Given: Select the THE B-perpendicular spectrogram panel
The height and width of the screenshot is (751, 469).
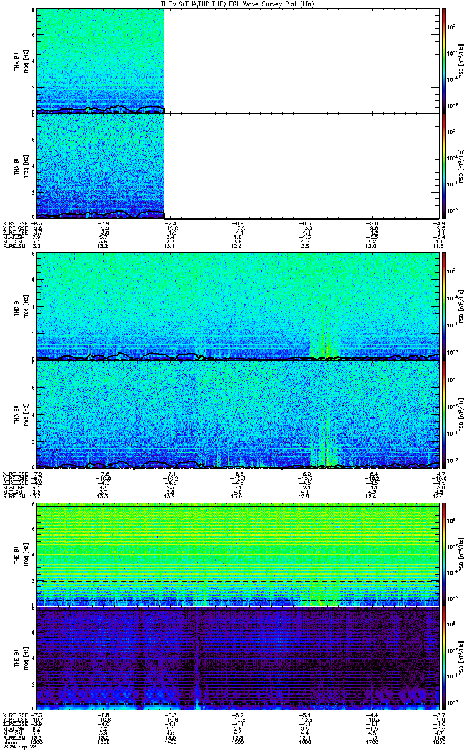Looking at the screenshot, I should [x=238, y=554].
